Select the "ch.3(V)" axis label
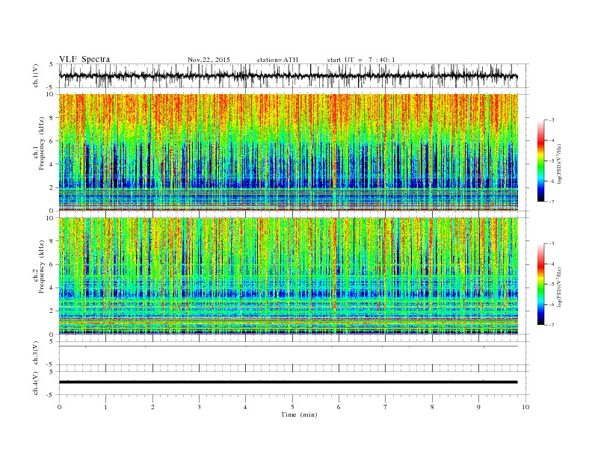The height and width of the screenshot is (457, 592). tap(36, 353)
